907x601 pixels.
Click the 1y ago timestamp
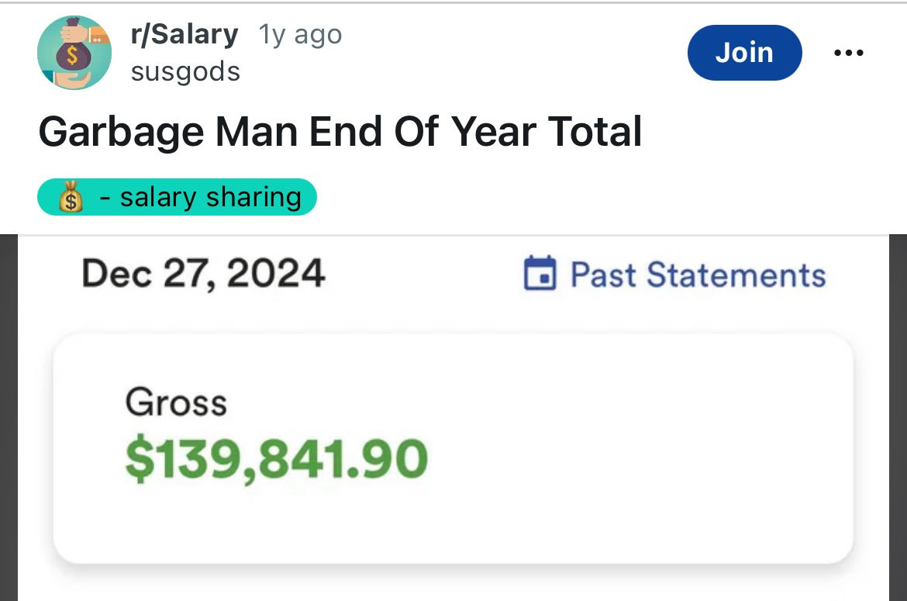300,35
